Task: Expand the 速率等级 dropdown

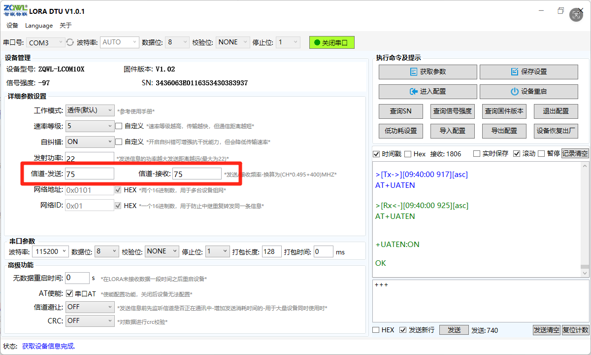Action: point(90,126)
